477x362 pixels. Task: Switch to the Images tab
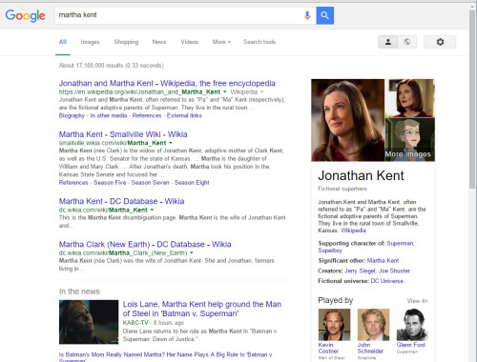coord(90,42)
